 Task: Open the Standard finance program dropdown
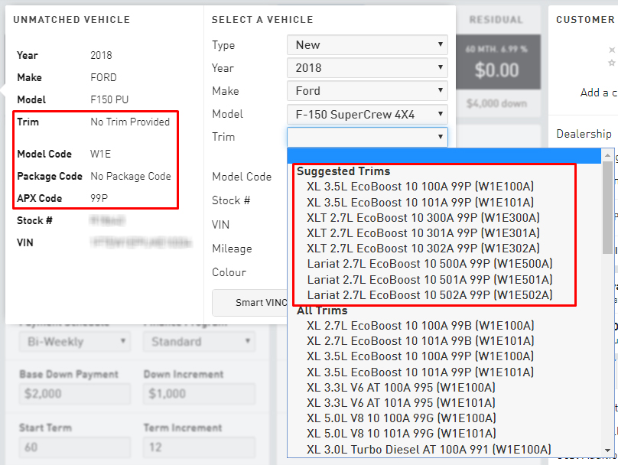(x=199, y=341)
